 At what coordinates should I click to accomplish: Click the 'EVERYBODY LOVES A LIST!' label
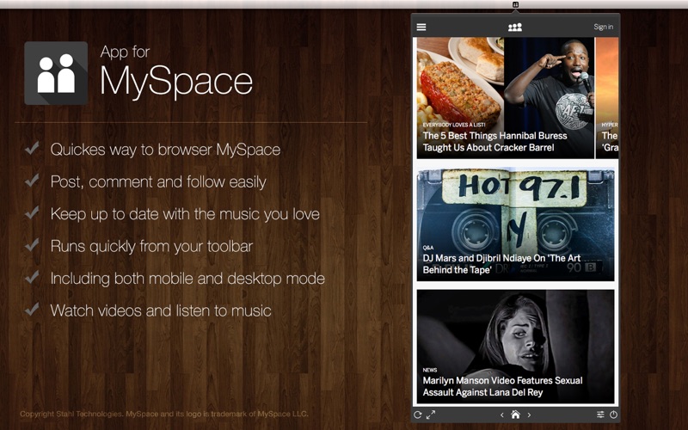[x=454, y=125]
